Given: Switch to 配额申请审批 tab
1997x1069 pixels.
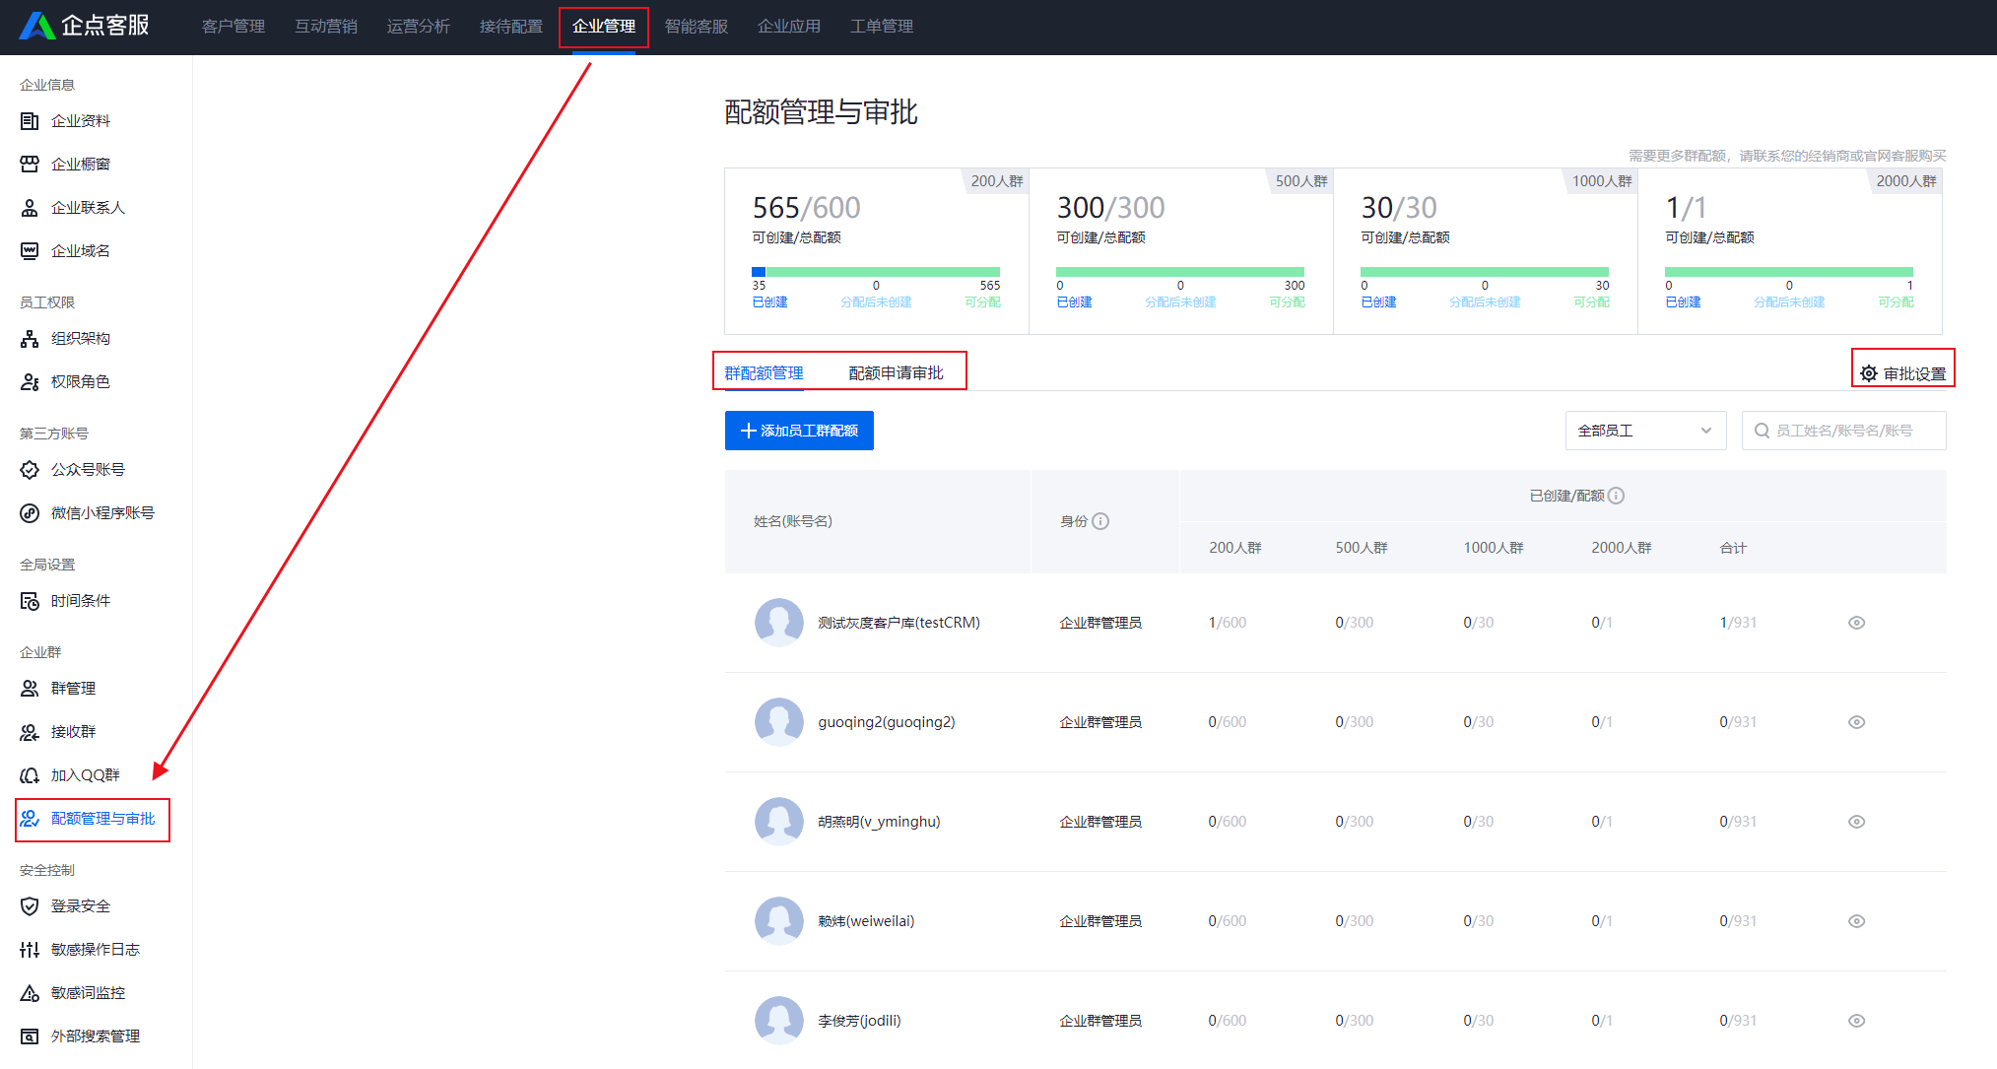Looking at the screenshot, I should [896, 373].
